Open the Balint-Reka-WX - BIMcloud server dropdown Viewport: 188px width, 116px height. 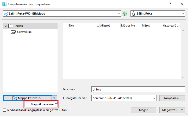[119, 14]
